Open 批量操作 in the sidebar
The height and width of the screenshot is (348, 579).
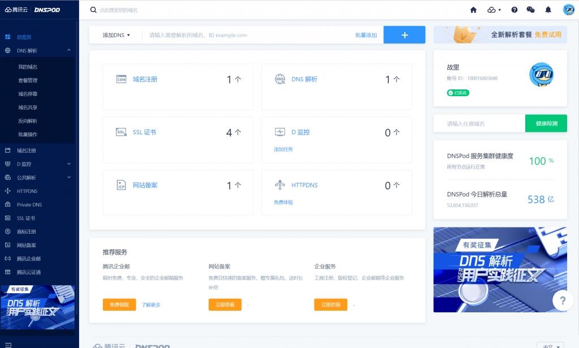pyautogui.click(x=28, y=135)
